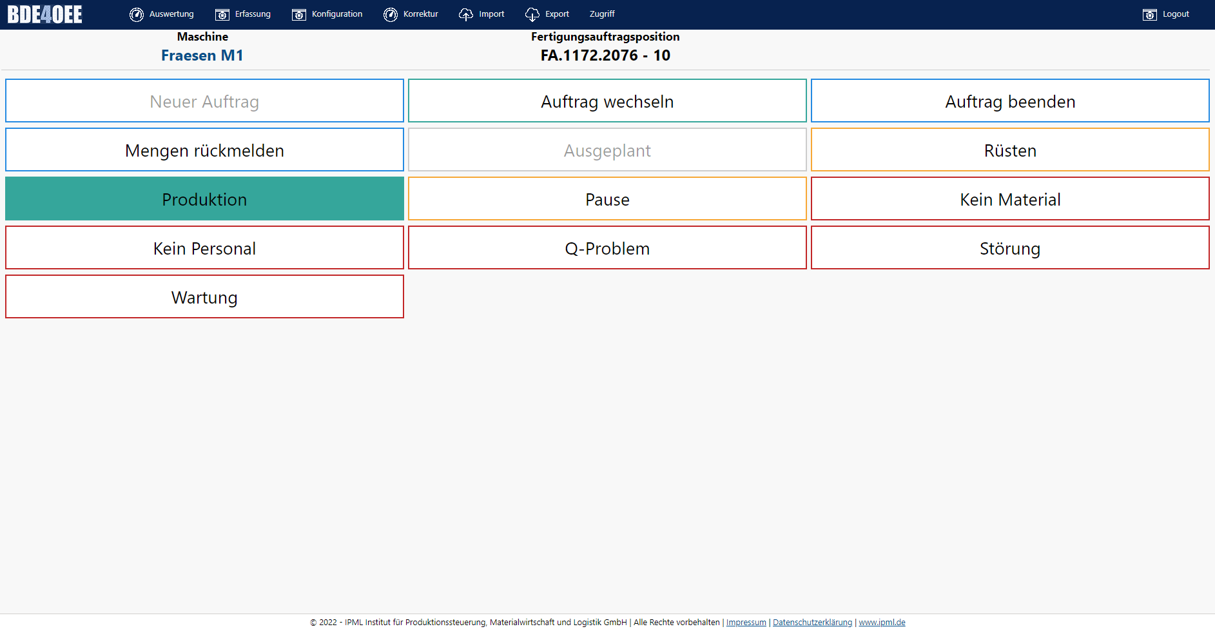Activate the highlighted Produktion status
The height and width of the screenshot is (629, 1215).
click(204, 199)
